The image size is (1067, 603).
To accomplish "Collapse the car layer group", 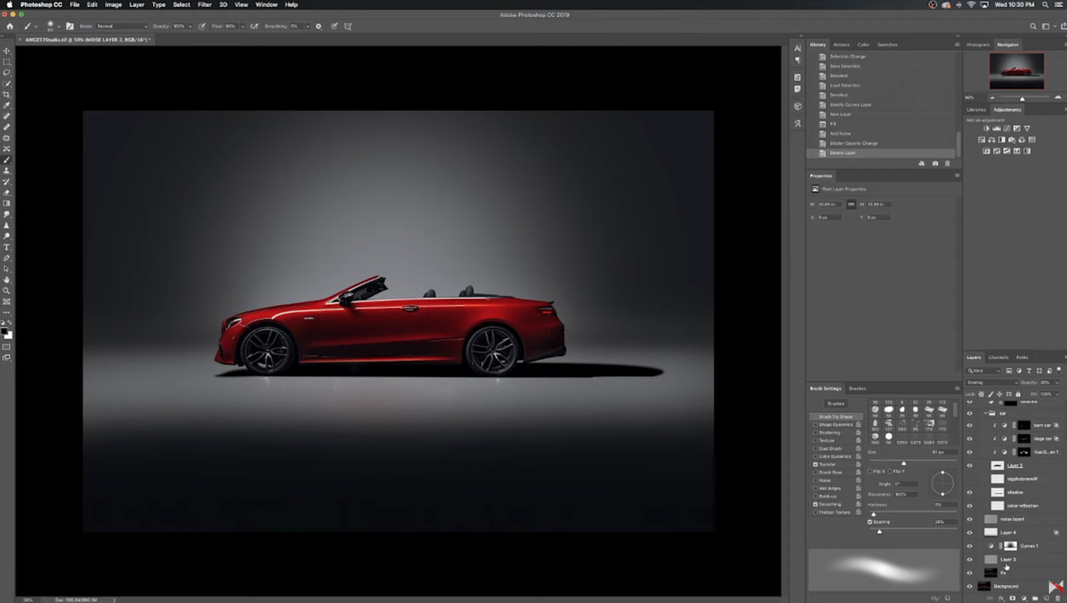I will pos(986,413).
